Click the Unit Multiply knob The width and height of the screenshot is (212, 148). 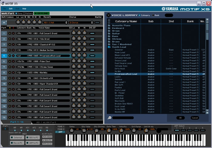click(x=146, y=130)
